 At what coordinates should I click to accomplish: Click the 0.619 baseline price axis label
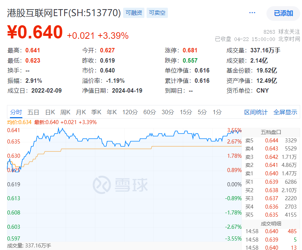(x=14, y=184)
